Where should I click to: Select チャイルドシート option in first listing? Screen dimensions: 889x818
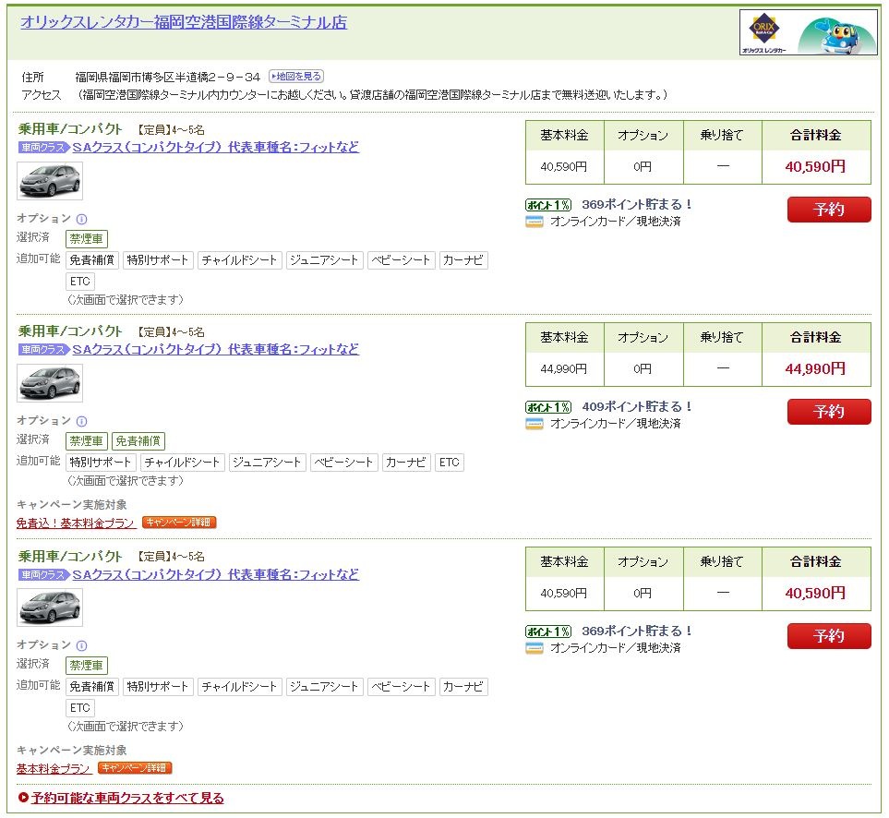[x=240, y=260]
